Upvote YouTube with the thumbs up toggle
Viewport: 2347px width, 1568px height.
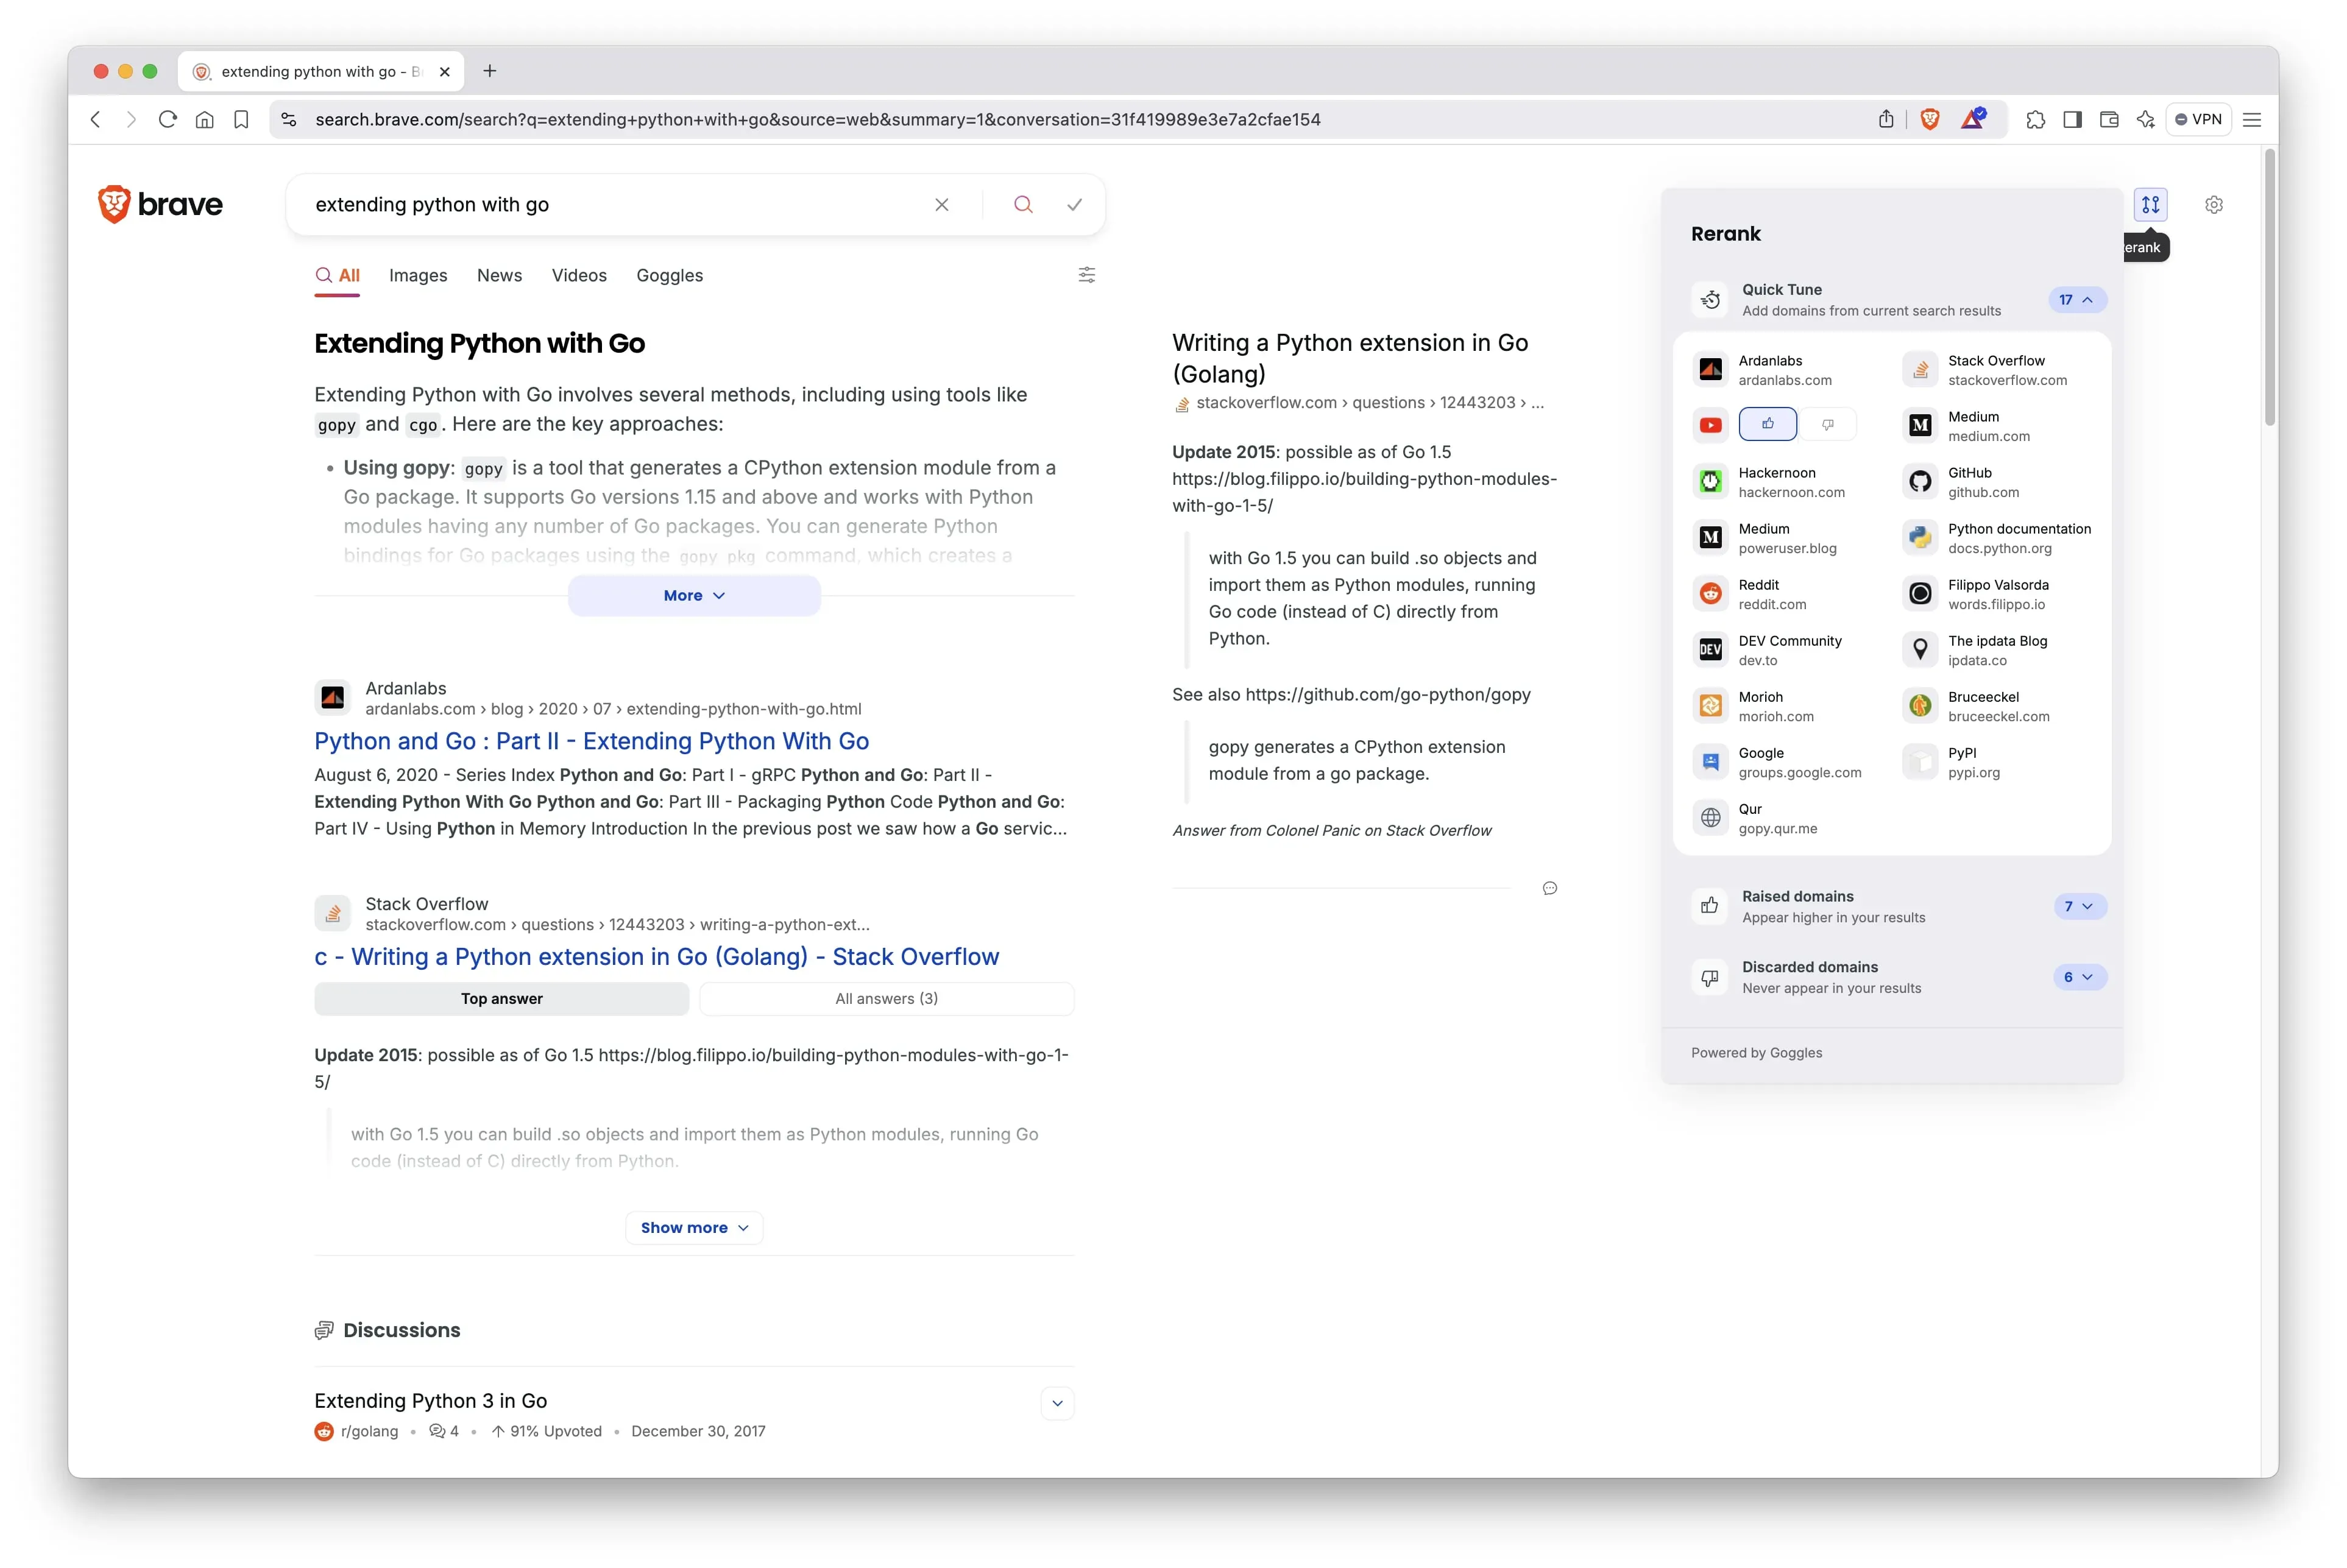click(x=1768, y=424)
